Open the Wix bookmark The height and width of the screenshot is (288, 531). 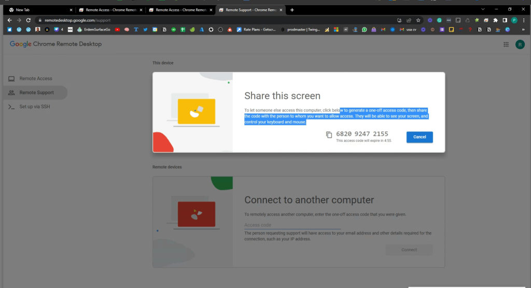tap(70, 30)
